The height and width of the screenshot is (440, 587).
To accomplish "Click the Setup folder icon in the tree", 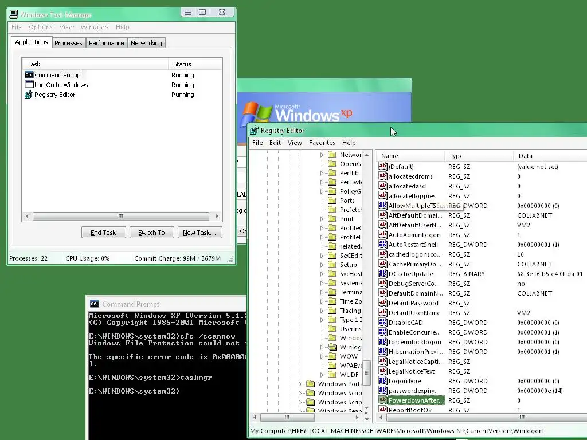I will pyautogui.click(x=332, y=265).
